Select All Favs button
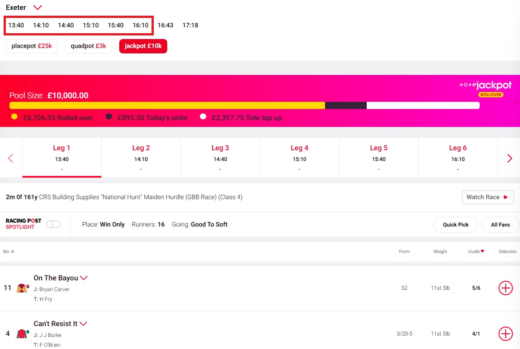520x349 pixels. pos(500,224)
